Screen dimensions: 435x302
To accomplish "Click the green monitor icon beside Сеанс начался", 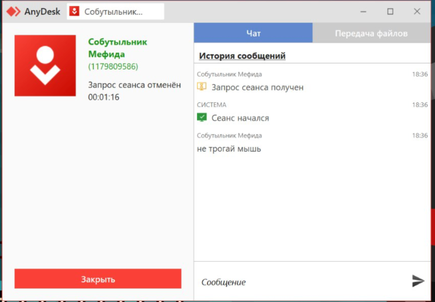I will [202, 117].
